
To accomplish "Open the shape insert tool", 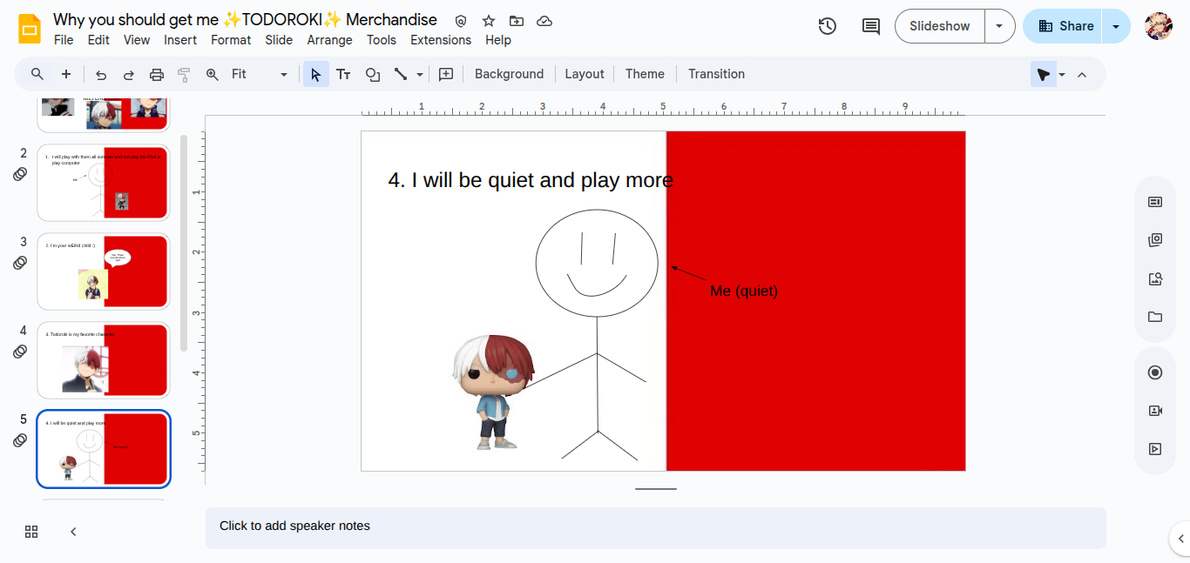I will click(373, 74).
